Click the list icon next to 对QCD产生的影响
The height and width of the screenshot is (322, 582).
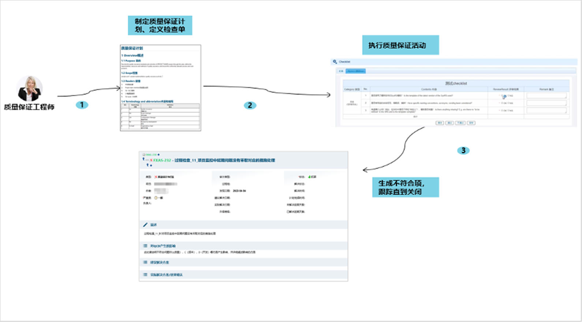[145, 246]
